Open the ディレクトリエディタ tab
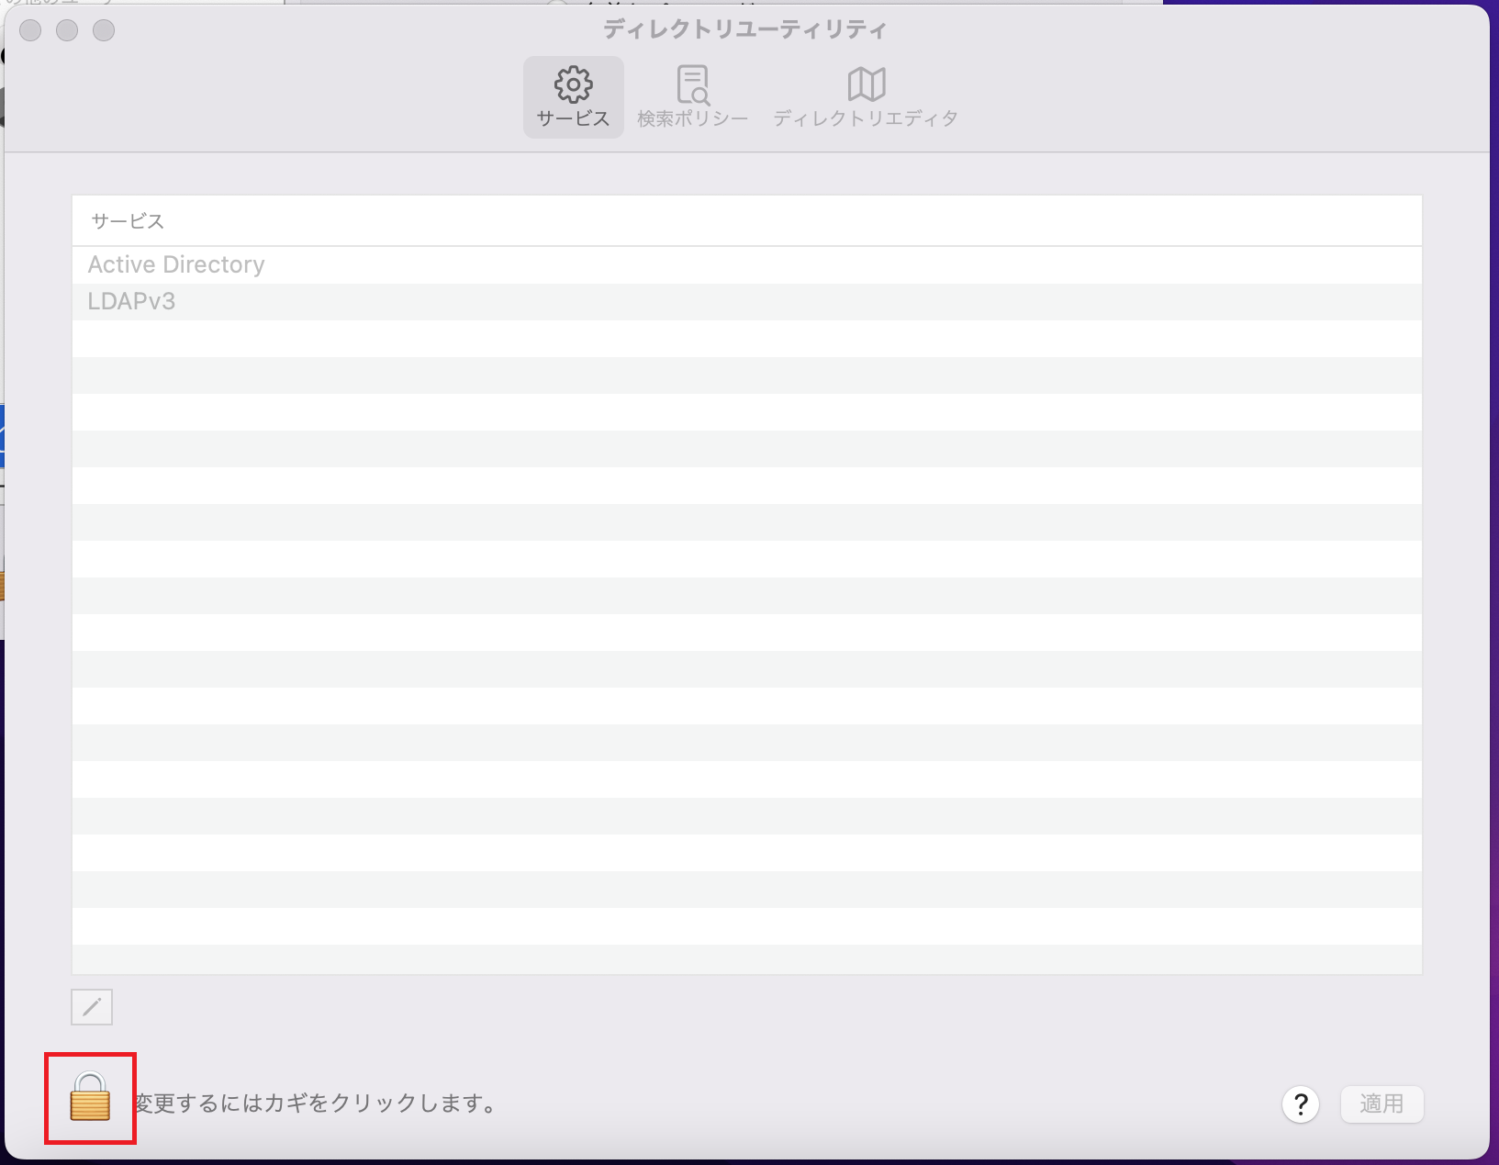1499x1165 pixels. (x=866, y=97)
